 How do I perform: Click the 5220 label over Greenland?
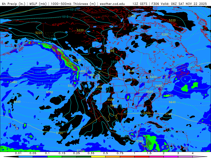pyautogui.click(x=172, y=20)
